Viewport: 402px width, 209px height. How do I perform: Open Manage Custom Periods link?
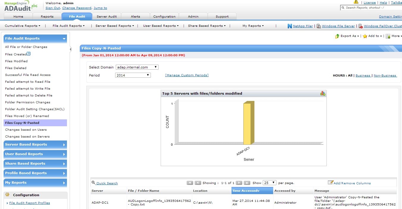[x=187, y=75]
